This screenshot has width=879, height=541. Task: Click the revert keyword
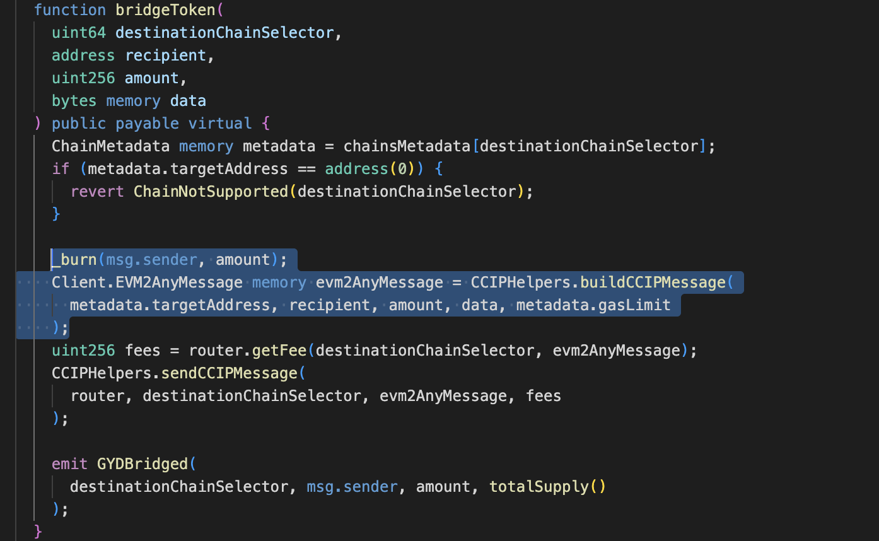click(97, 192)
